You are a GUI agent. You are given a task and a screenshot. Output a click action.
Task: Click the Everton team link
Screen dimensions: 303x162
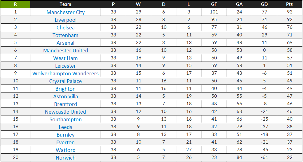(x=65, y=142)
